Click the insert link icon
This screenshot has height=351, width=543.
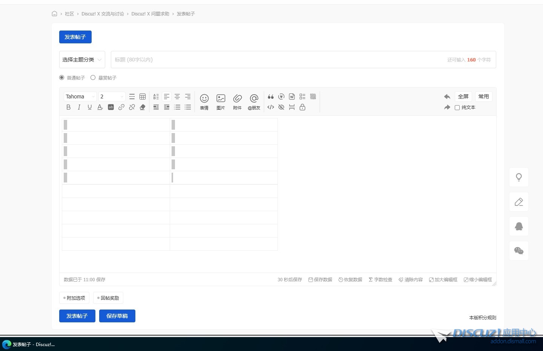[x=121, y=107]
